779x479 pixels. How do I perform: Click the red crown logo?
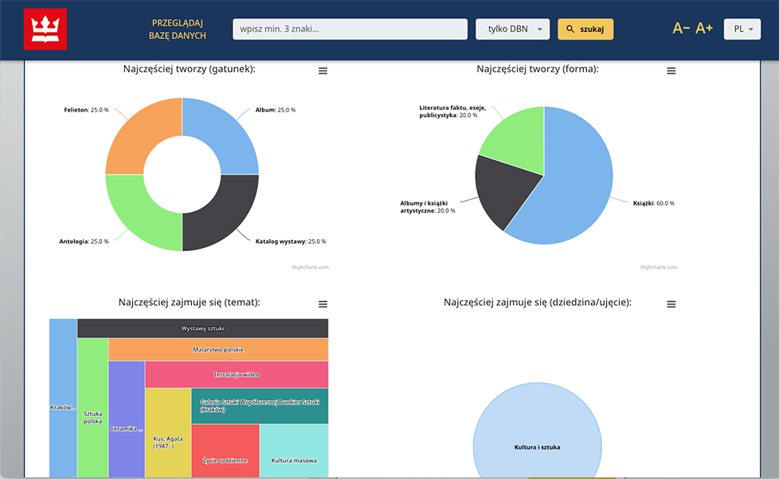click(45, 29)
